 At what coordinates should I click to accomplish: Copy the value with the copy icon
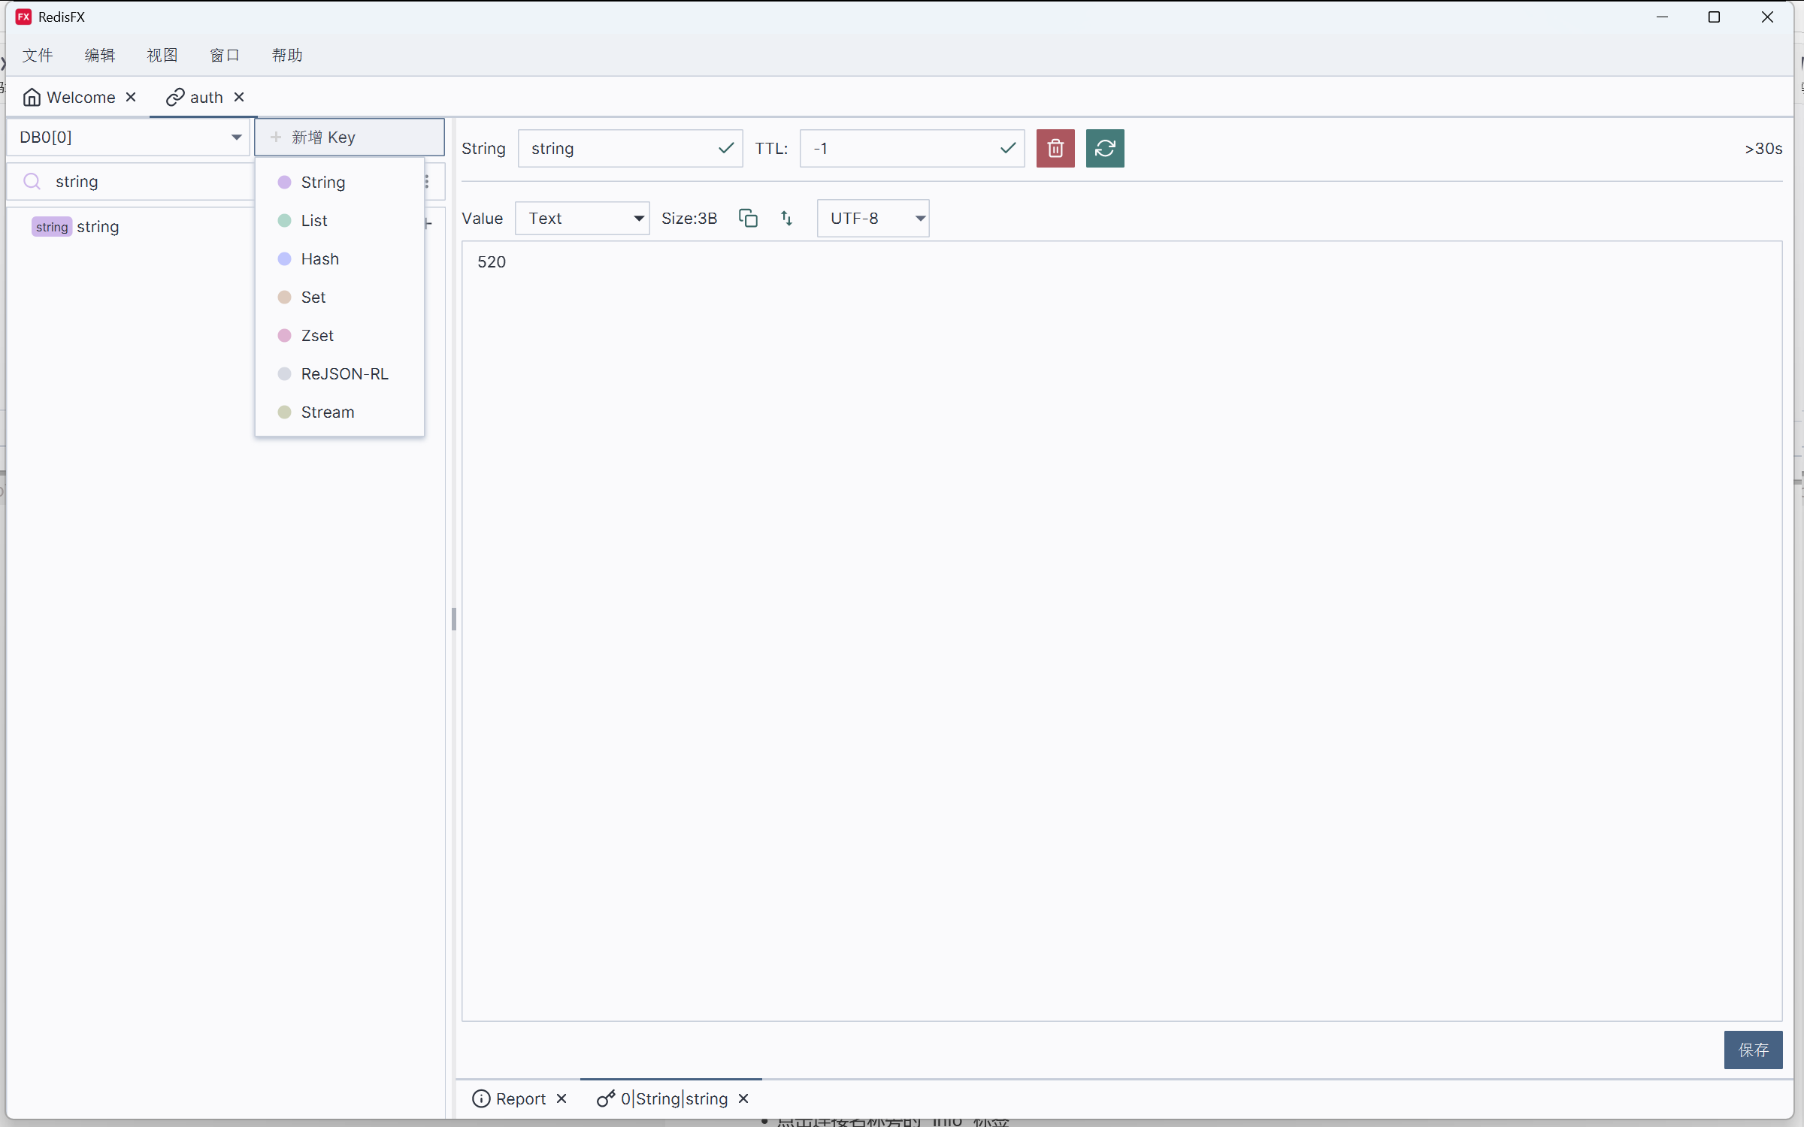pos(748,218)
